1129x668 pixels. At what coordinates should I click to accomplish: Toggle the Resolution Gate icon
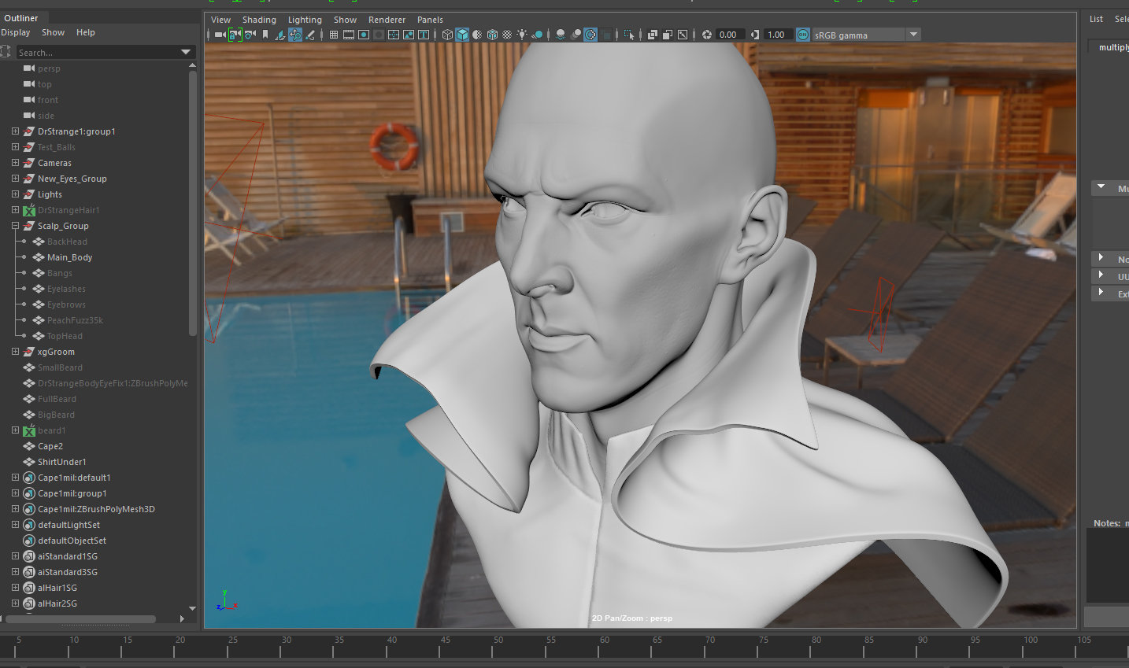(x=364, y=35)
